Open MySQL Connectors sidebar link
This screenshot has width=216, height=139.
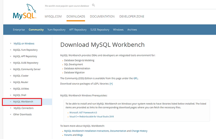tap(24, 108)
